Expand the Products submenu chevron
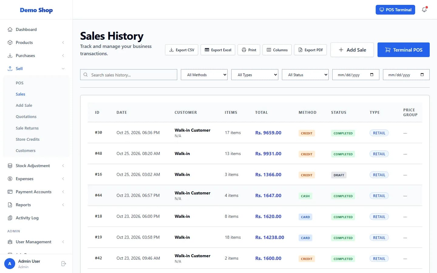Image resolution: width=437 pixels, height=273 pixels. tap(63, 42)
